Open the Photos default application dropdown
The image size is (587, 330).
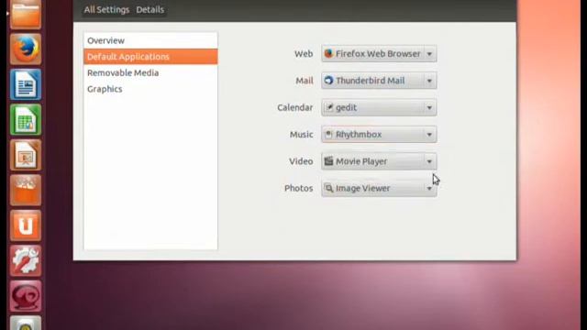(379, 189)
